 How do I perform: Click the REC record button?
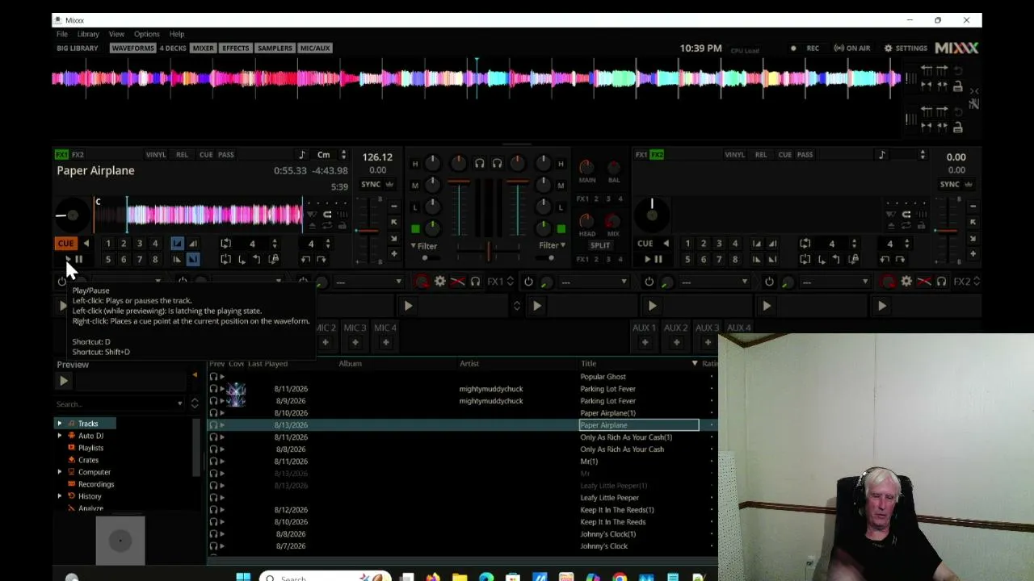pos(805,48)
